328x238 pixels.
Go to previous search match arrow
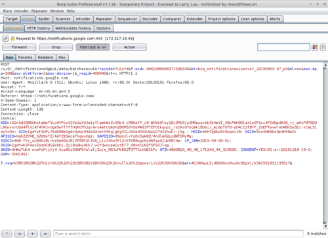(x=20, y=233)
